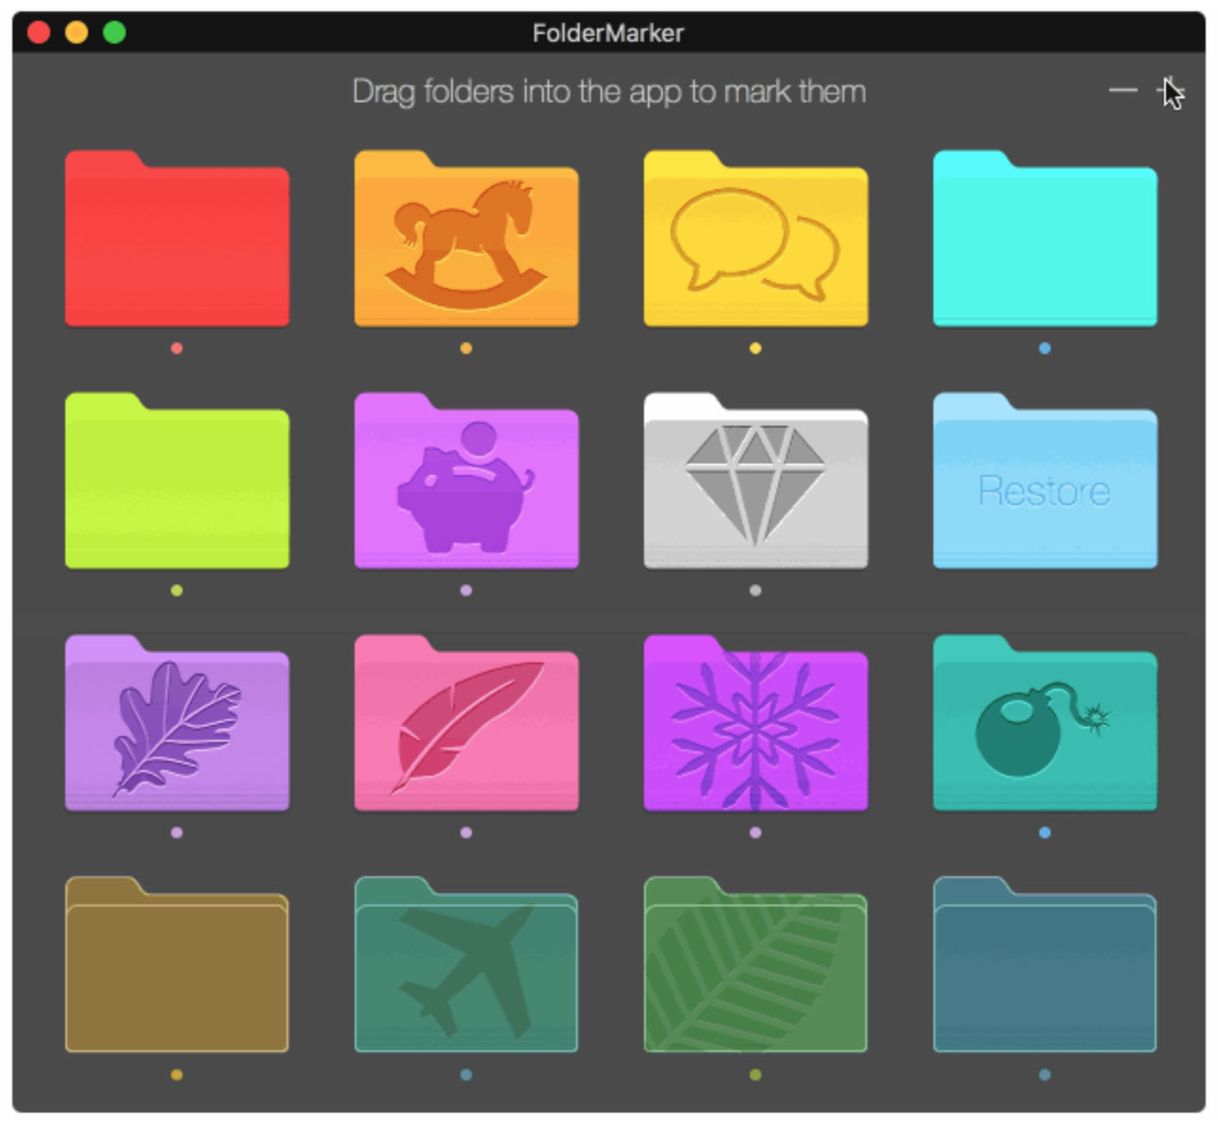Select the plain red folder icon

(176, 239)
